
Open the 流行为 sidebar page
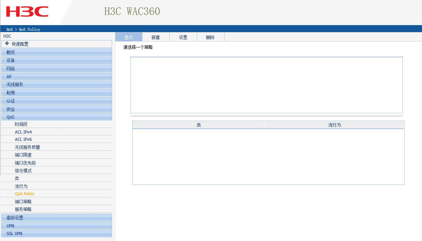pos(21,186)
